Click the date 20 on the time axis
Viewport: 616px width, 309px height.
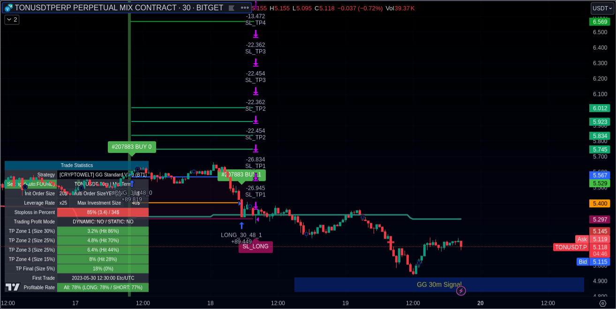(480, 303)
